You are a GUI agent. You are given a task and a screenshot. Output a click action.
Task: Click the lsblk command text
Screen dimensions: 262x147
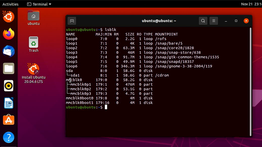110,30
